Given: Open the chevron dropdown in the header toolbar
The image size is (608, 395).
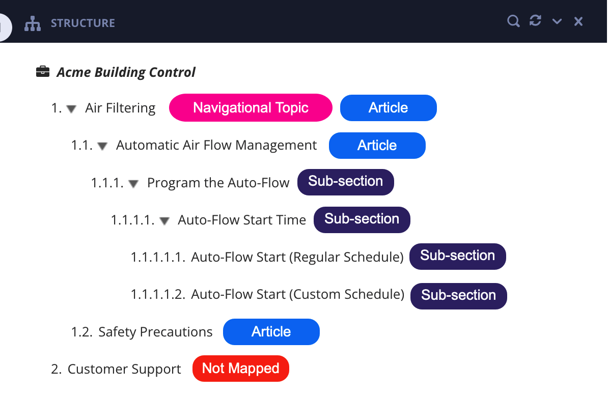Looking at the screenshot, I should (x=557, y=21).
